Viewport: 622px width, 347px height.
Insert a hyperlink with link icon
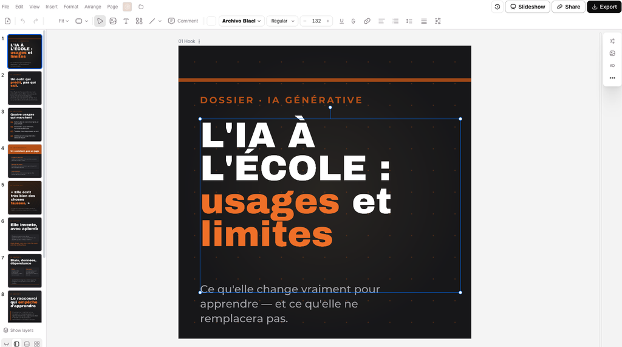point(367,21)
